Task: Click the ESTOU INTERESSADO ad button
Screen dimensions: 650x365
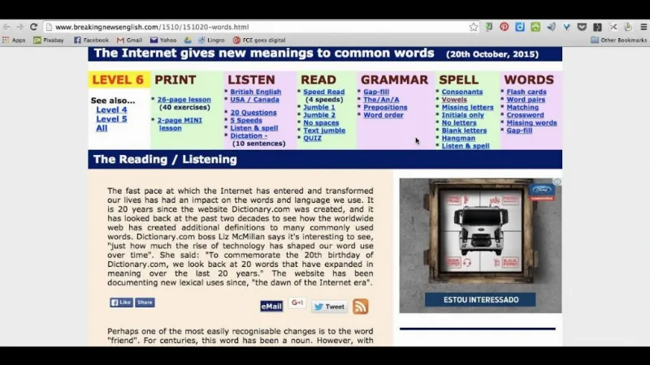Action: [480, 299]
